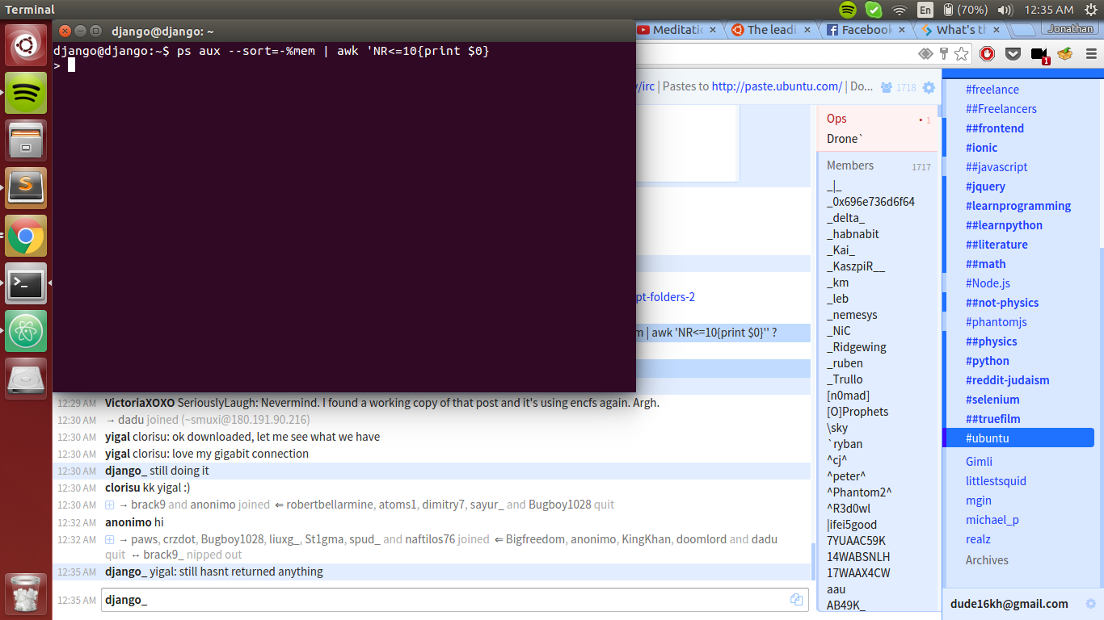Open the account settings gear near dude16kh@gmail.com

1090,604
